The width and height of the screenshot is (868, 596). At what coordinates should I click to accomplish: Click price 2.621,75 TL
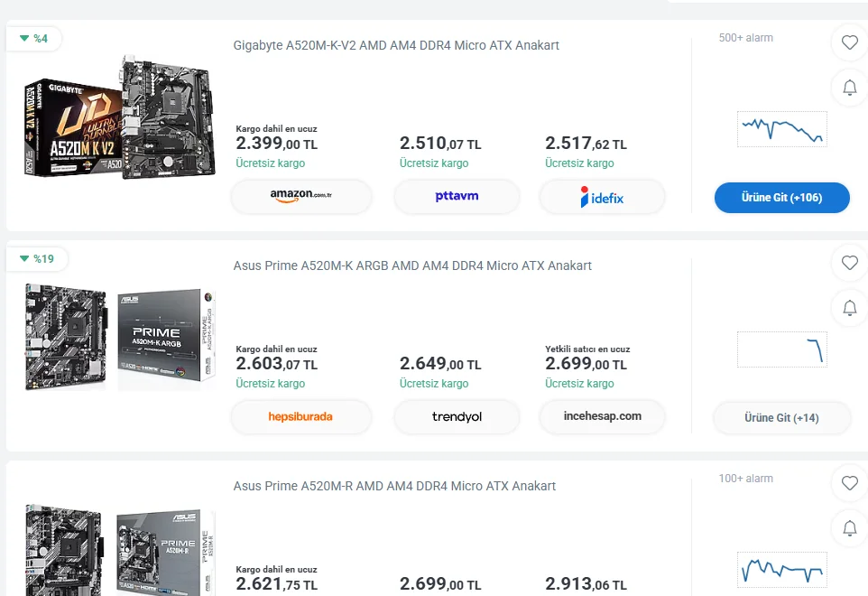point(276,584)
